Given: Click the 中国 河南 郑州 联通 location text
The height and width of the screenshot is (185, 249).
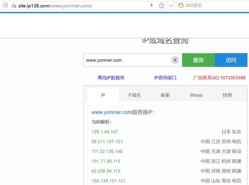Looking at the screenshot, I should (221, 171).
